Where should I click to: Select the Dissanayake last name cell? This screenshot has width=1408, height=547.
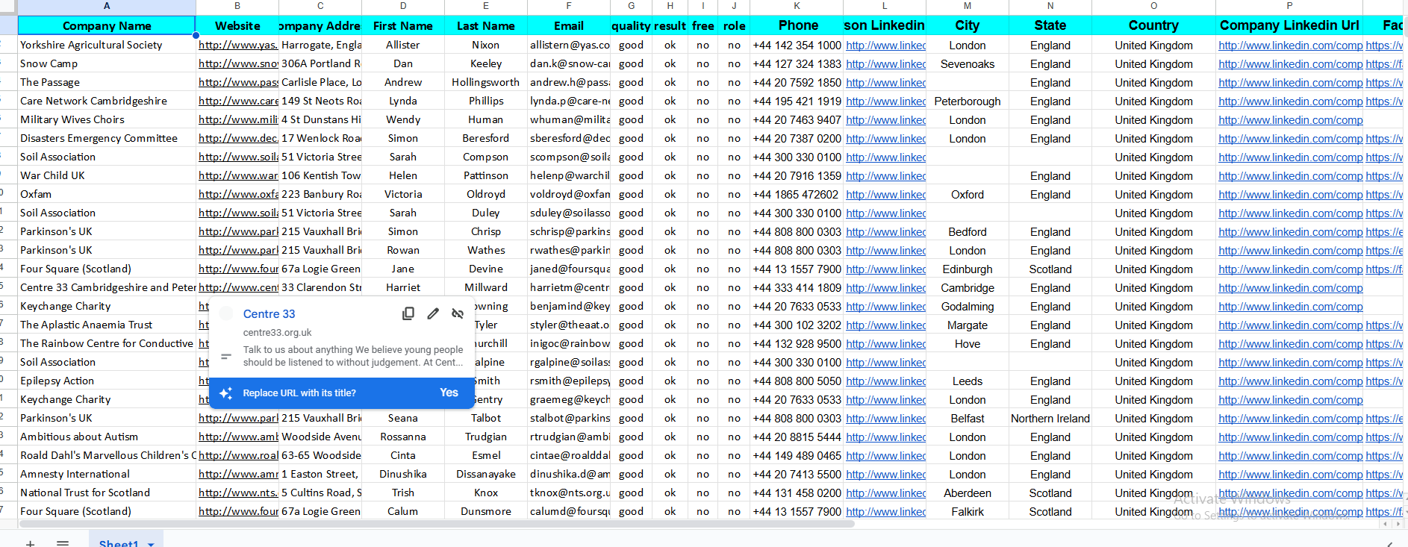[486, 474]
